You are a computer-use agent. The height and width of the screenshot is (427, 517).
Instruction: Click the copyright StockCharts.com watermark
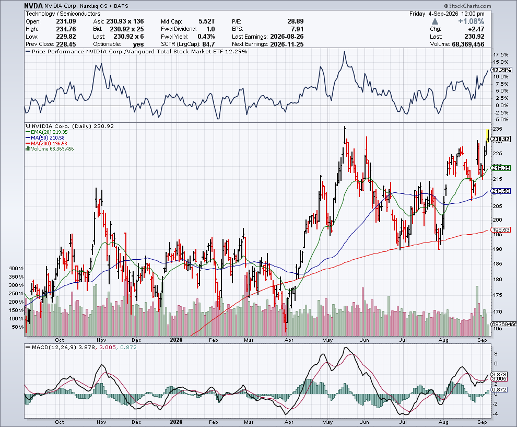tap(467, 6)
